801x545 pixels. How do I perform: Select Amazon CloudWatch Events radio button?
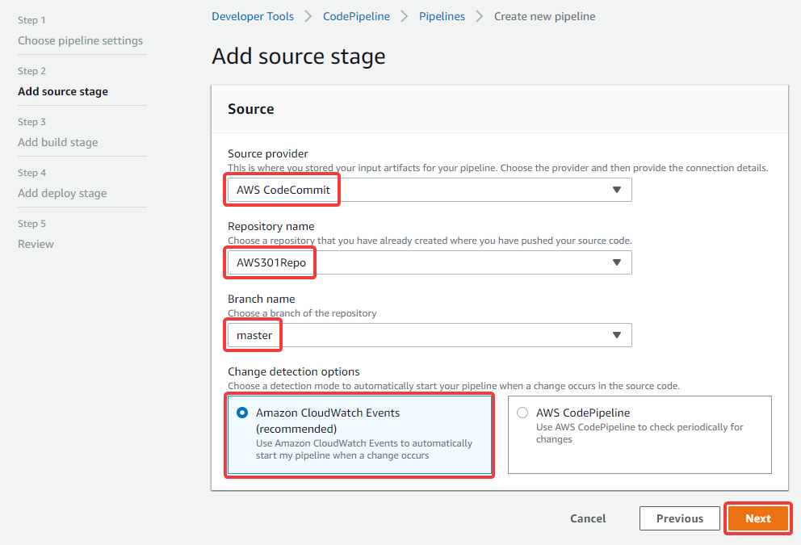coord(243,413)
